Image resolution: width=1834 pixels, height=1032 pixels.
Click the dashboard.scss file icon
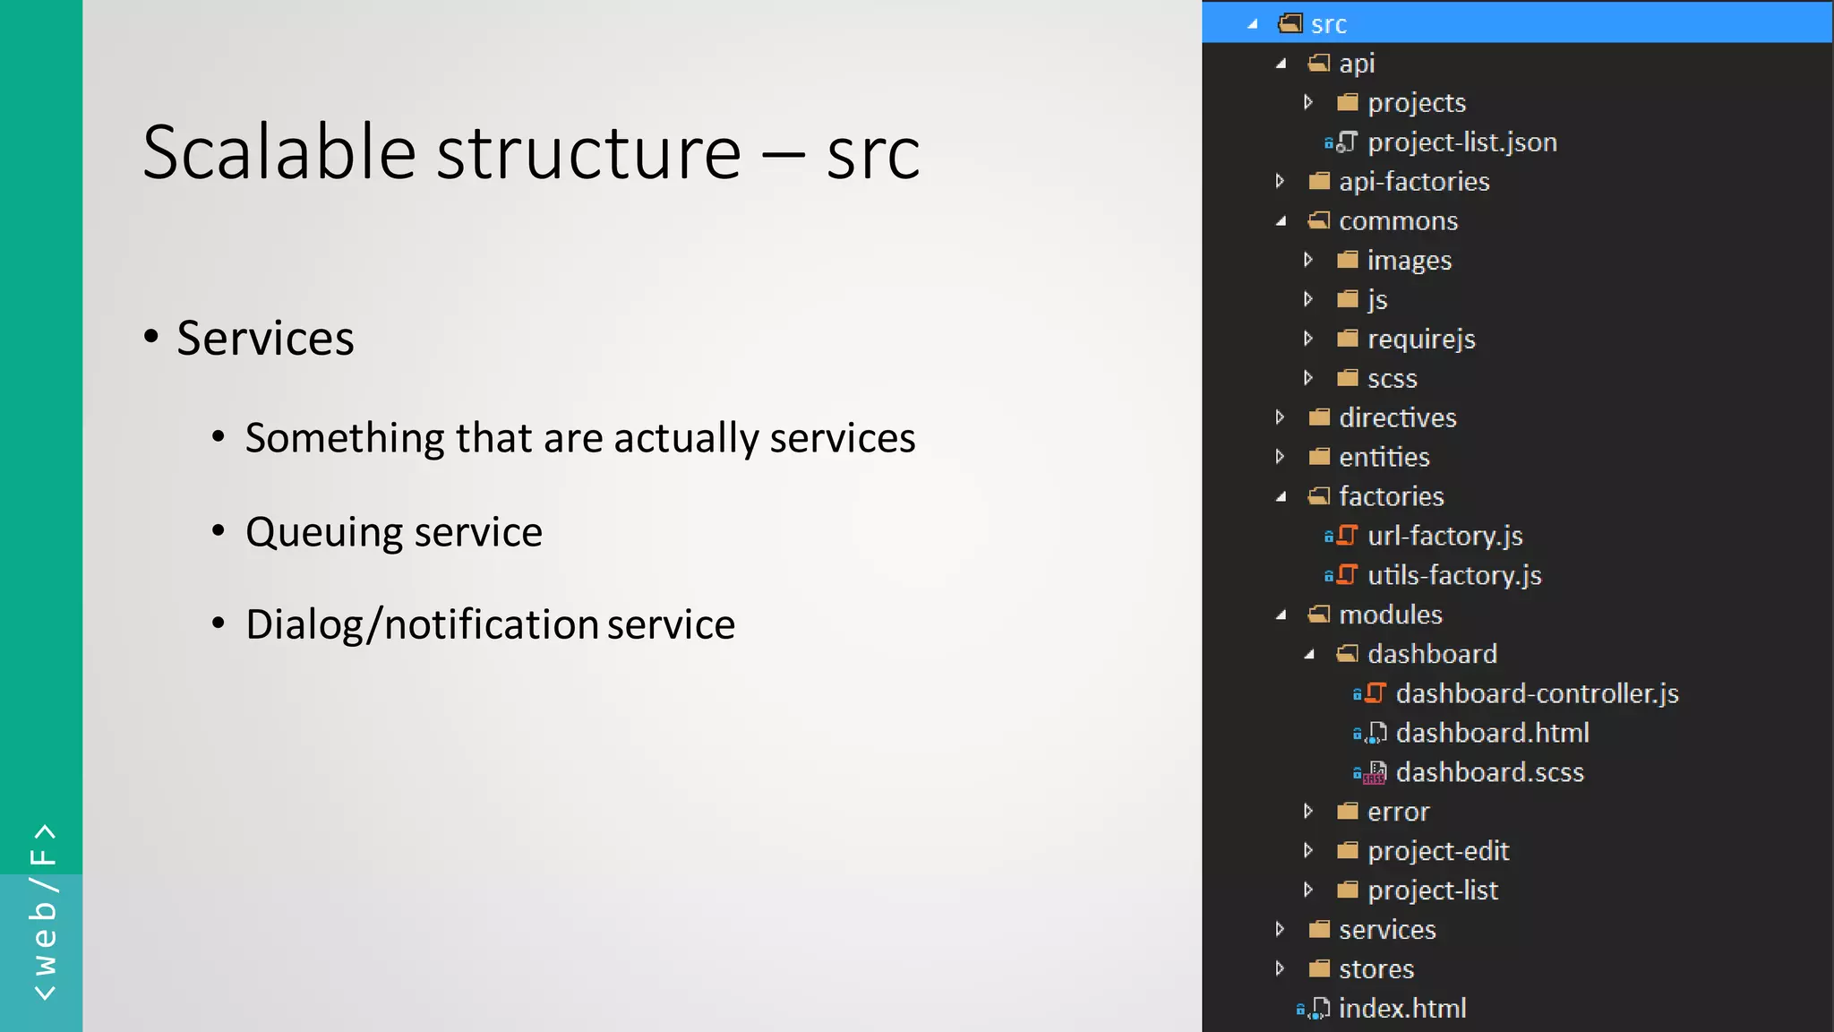tap(1375, 772)
